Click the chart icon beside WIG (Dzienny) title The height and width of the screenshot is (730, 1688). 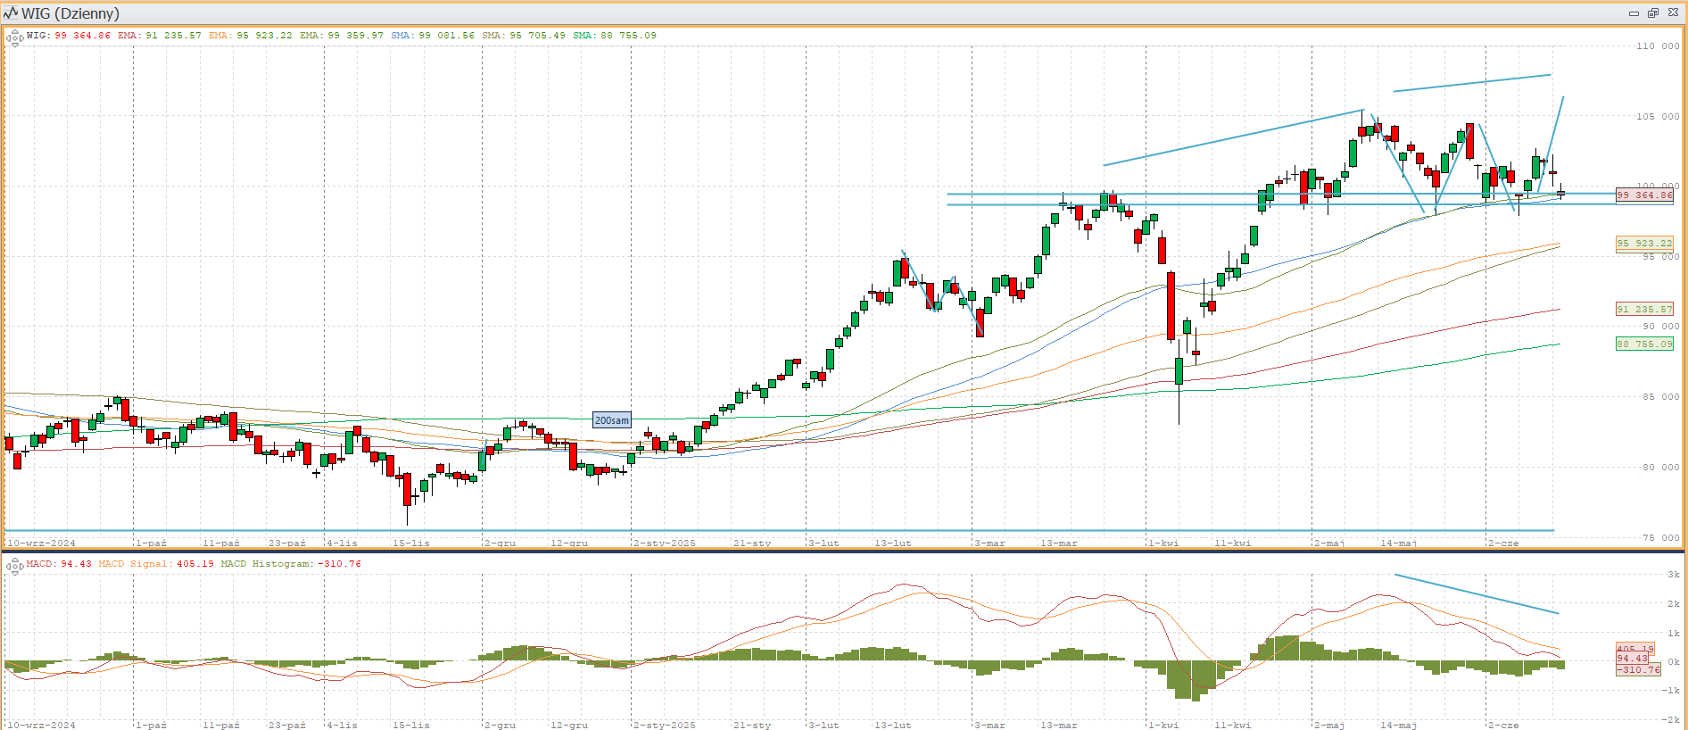pyautogui.click(x=11, y=13)
